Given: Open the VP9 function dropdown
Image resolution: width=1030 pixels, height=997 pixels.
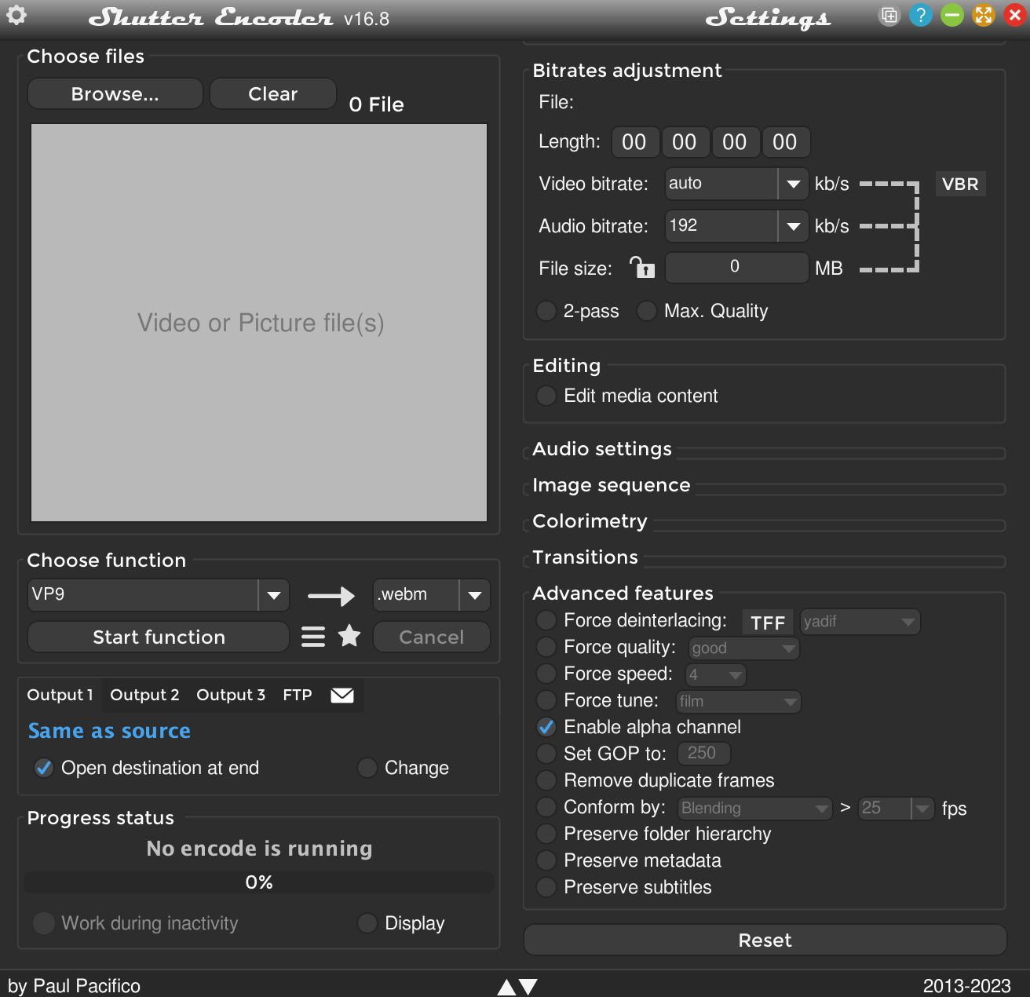Looking at the screenshot, I should (x=273, y=595).
